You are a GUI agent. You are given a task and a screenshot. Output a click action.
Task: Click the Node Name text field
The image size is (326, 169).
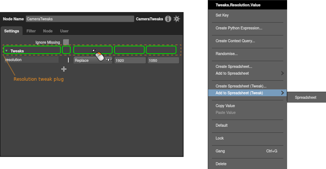80,19
